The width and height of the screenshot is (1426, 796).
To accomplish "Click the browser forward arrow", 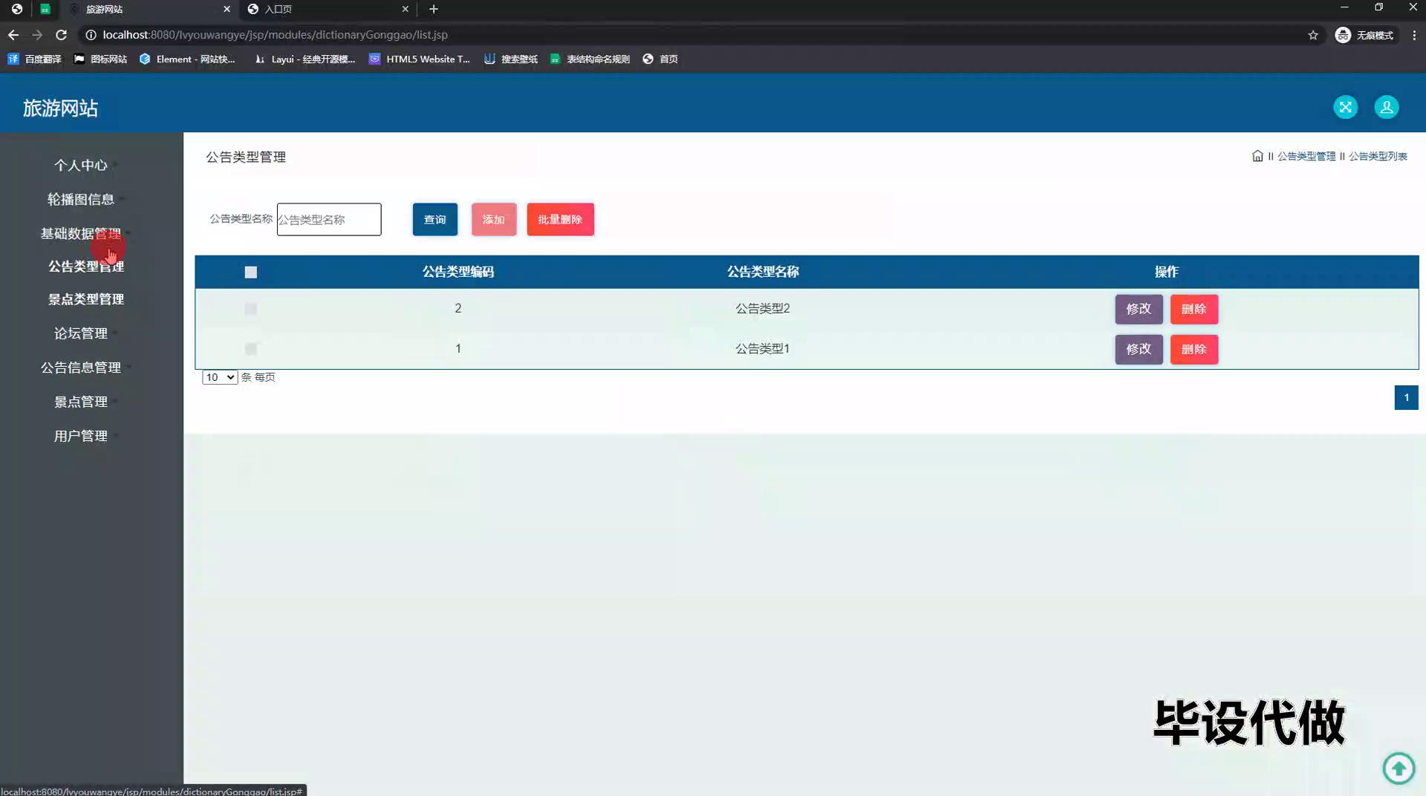I will pos(37,35).
